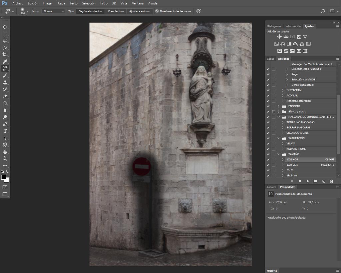The width and height of the screenshot is (341, 273).
Task: Add a Brightness/Contrast adjustment
Action: coord(279,37)
